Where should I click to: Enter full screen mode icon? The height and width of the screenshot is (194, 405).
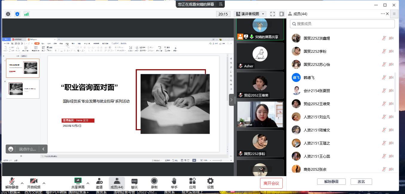point(272,14)
